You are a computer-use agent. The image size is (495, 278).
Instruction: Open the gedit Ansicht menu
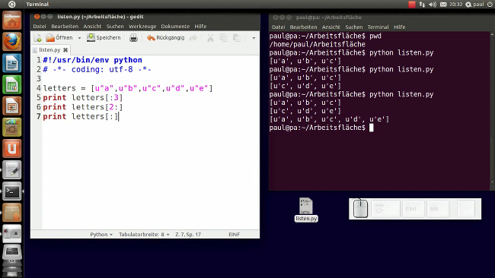click(92, 27)
